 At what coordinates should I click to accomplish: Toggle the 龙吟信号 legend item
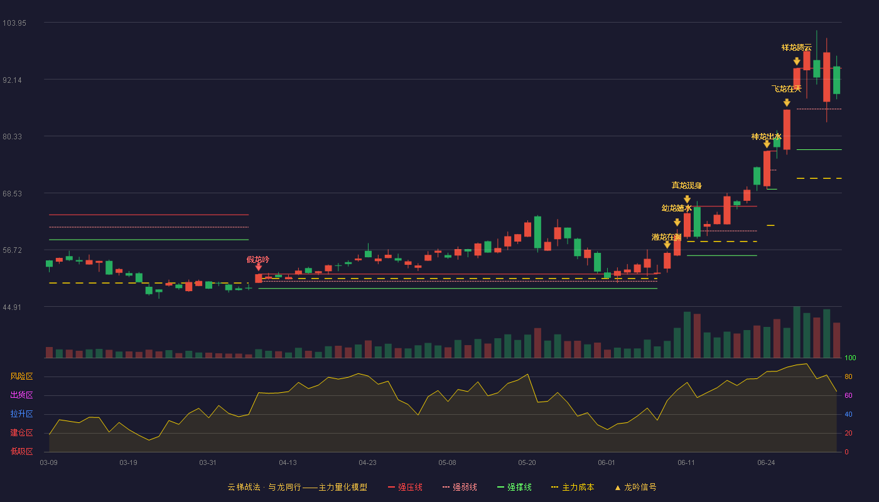click(x=635, y=487)
